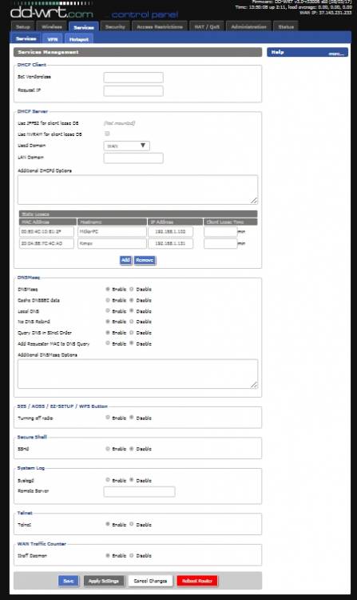Open the Used Domain dropdown
Image resolution: width=357 pixels, height=600 pixels.
tap(126, 146)
